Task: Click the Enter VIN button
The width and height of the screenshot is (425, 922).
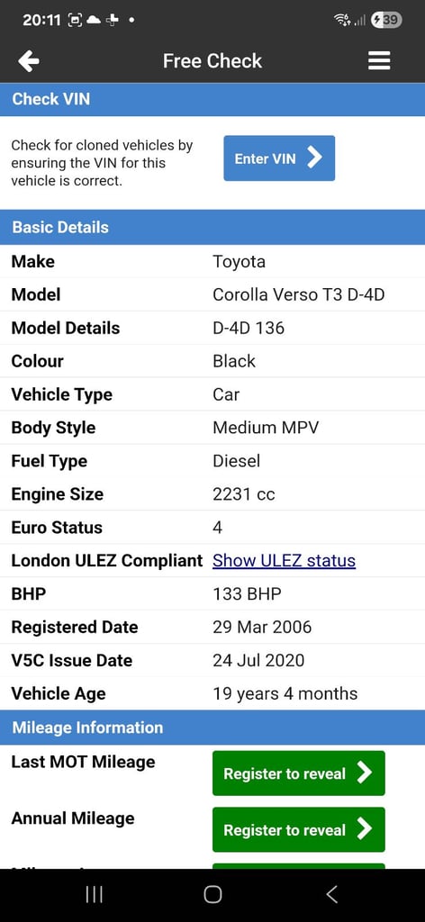Action: pyautogui.click(x=278, y=158)
